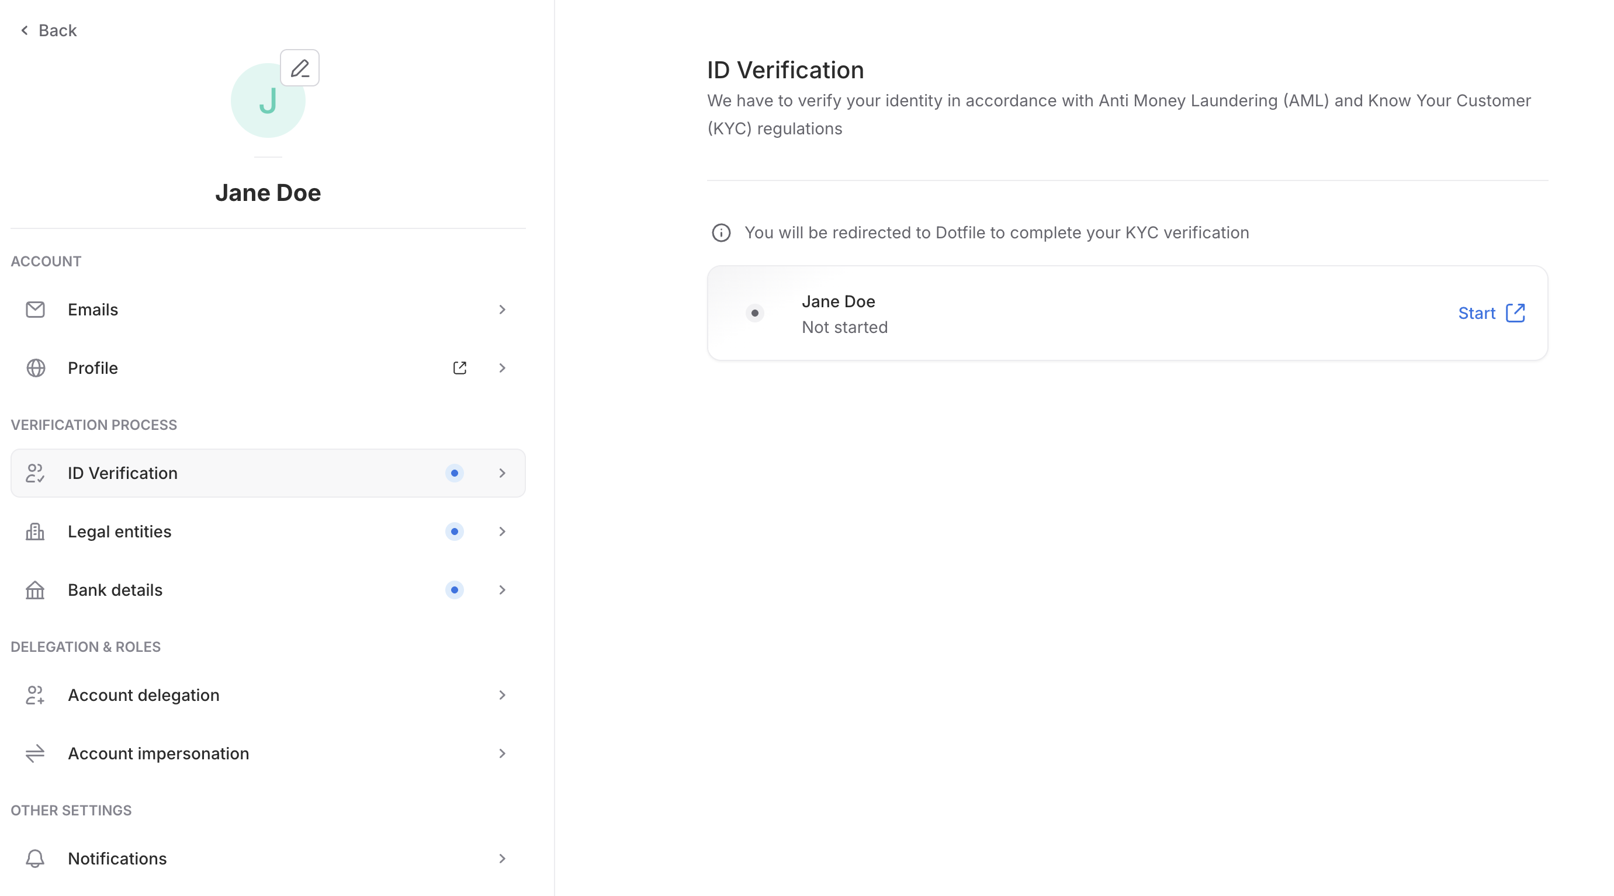Select the ID Verification menu item
1614x896 pixels.
pyautogui.click(x=268, y=473)
